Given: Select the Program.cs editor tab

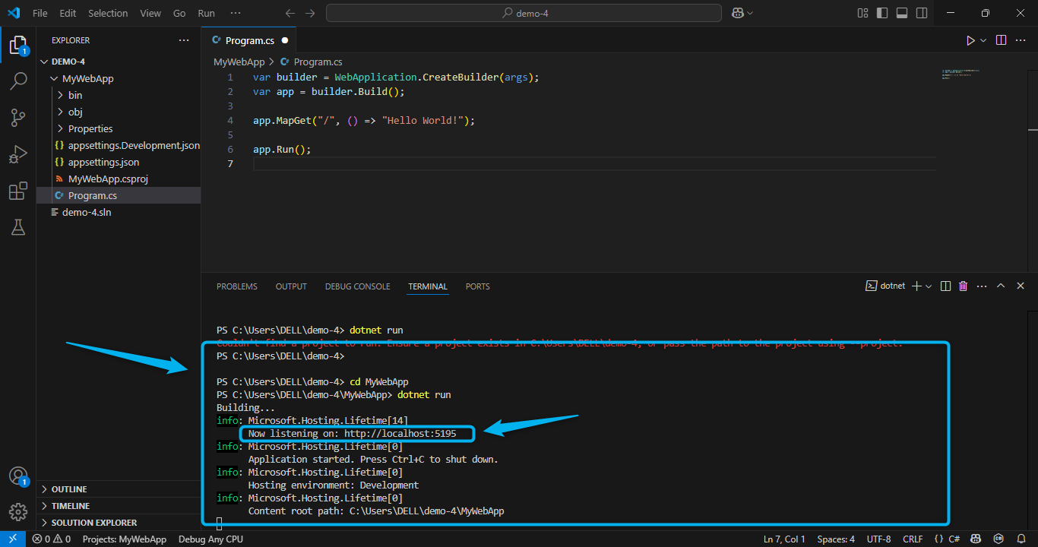Looking at the screenshot, I should 249,40.
